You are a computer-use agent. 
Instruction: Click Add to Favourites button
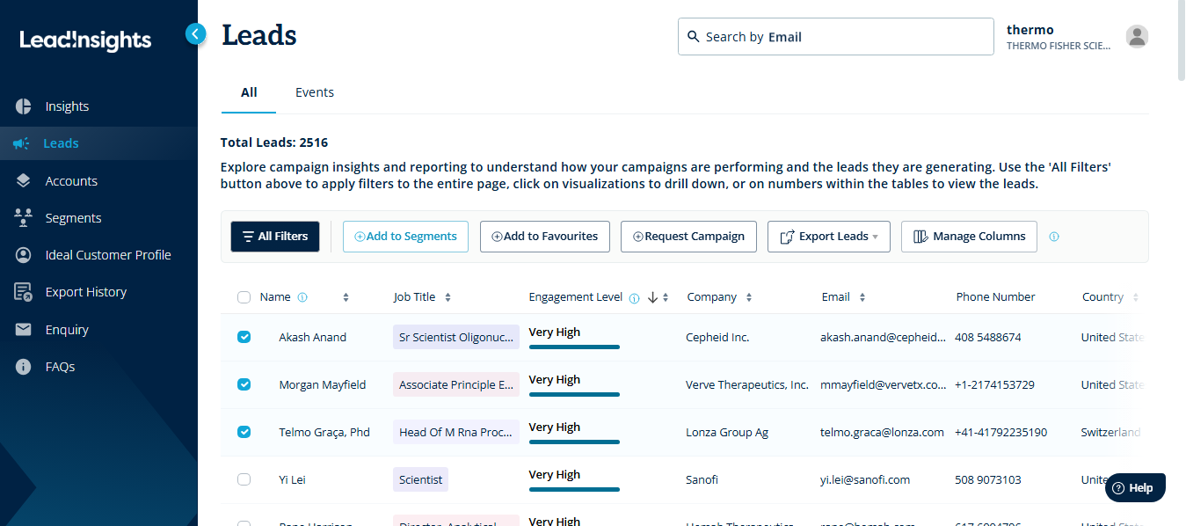[545, 237]
